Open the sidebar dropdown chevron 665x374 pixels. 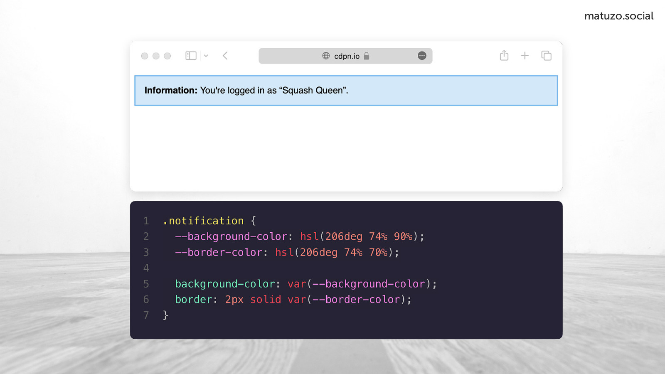tap(206, 56)
